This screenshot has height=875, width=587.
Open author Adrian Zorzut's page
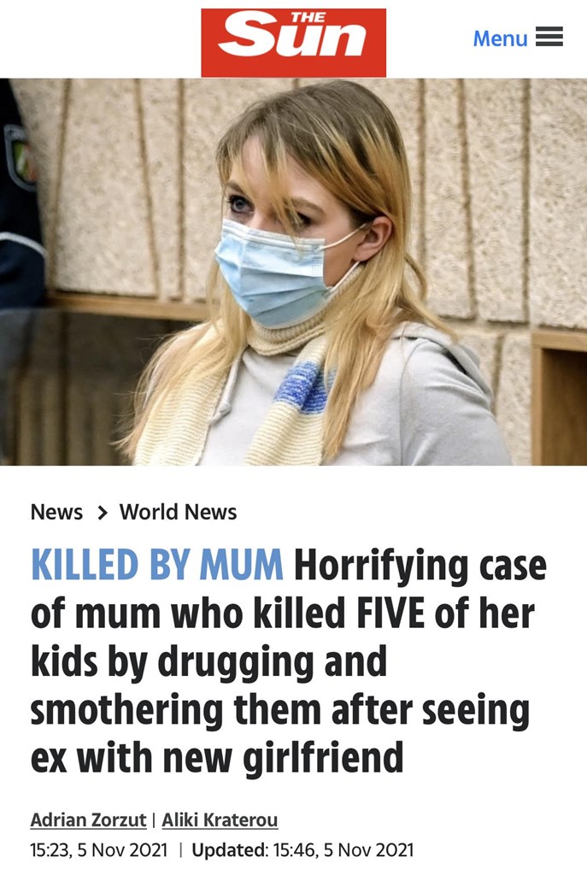click(88, 819)
